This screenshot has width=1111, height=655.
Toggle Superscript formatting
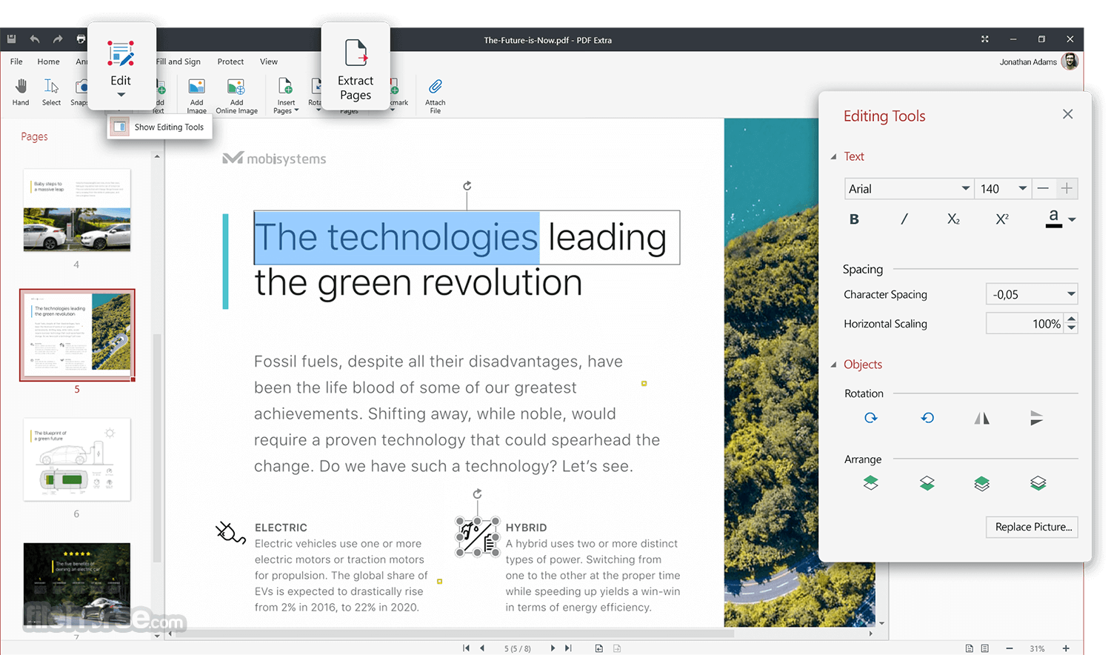coord(1002,219)
